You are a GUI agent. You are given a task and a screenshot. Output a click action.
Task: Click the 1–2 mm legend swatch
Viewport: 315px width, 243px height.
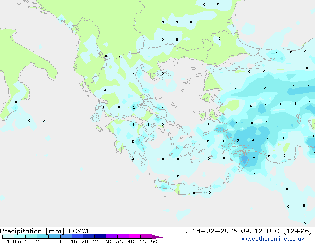tap(31, 237)
